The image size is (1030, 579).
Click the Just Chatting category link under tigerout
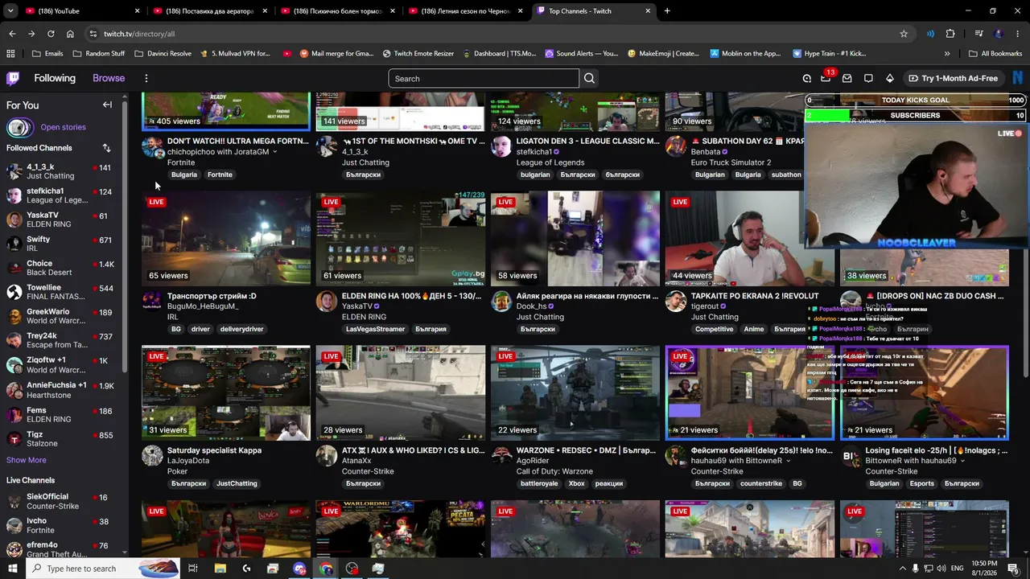click(x=715, y=317)
